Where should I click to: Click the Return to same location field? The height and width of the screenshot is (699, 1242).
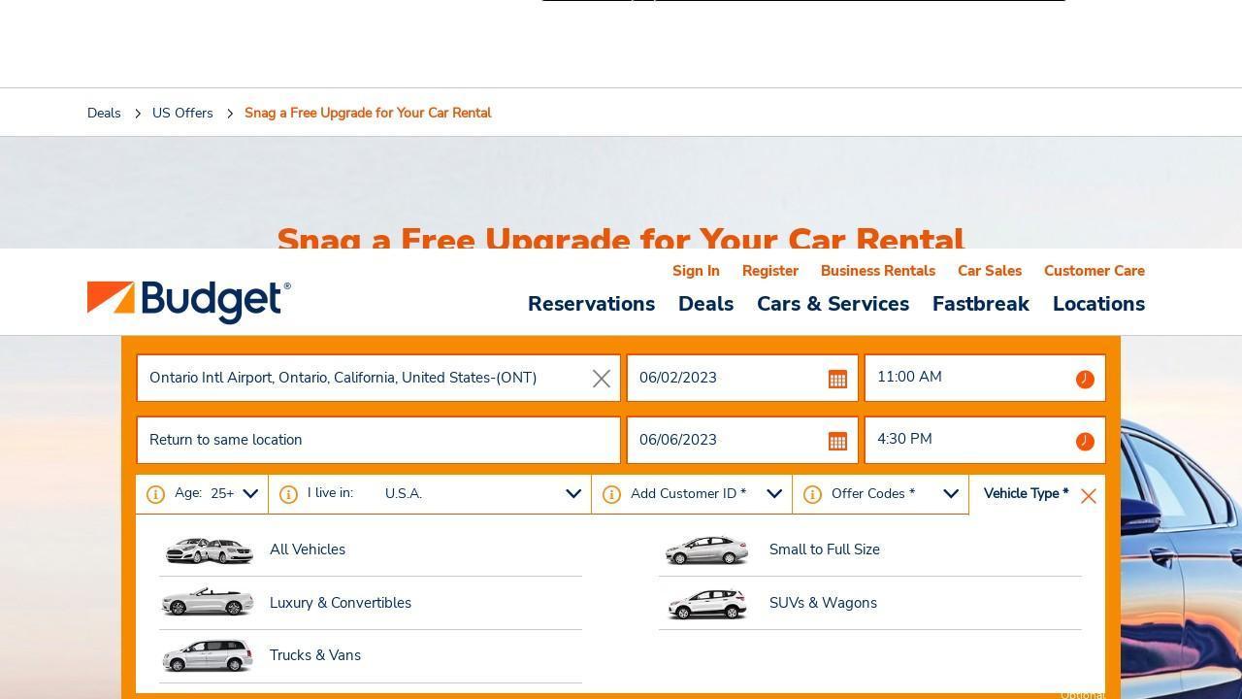point(378,440)
